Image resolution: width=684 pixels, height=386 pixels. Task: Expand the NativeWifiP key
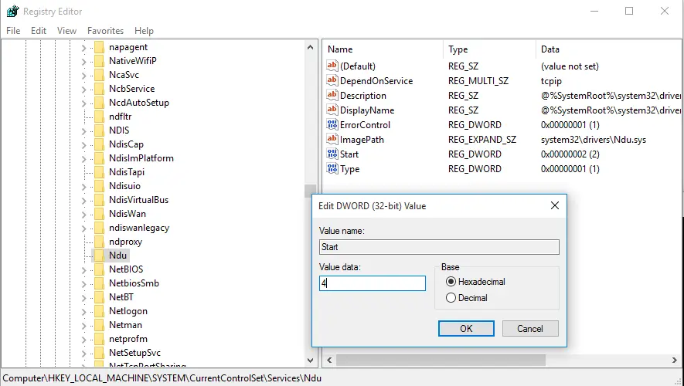(83, 62)
